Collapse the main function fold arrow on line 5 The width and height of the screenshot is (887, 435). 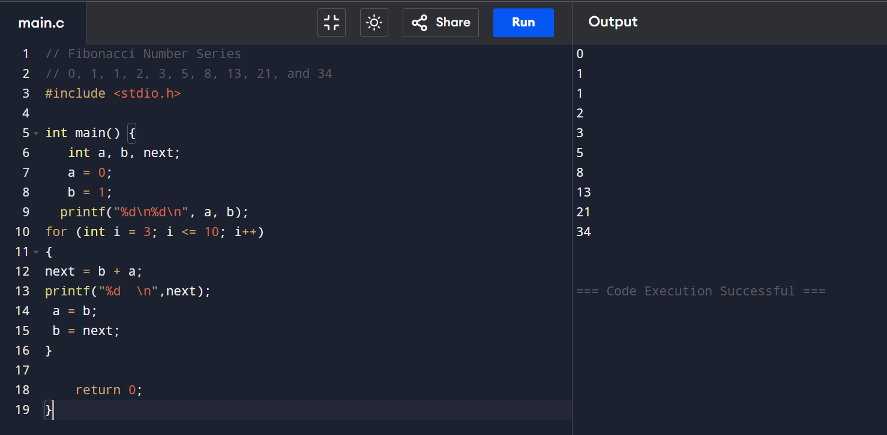[36, 133]
